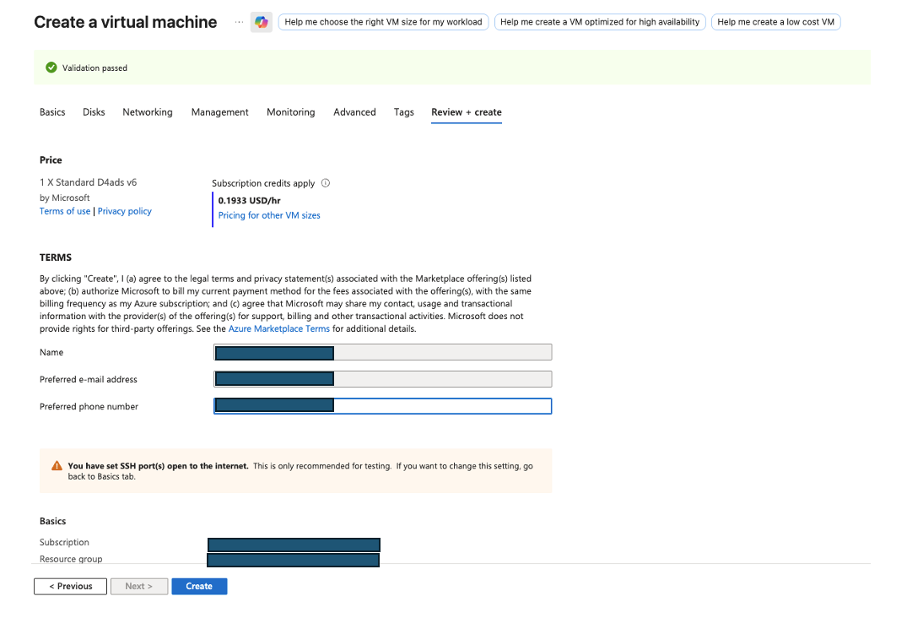
Task: Click Help me create a low cost VM
Action: [x=775, y=22]
